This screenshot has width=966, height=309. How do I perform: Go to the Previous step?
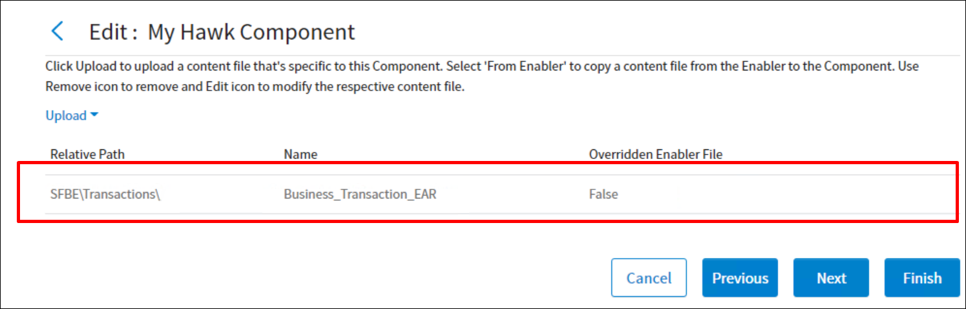(740, 278)
